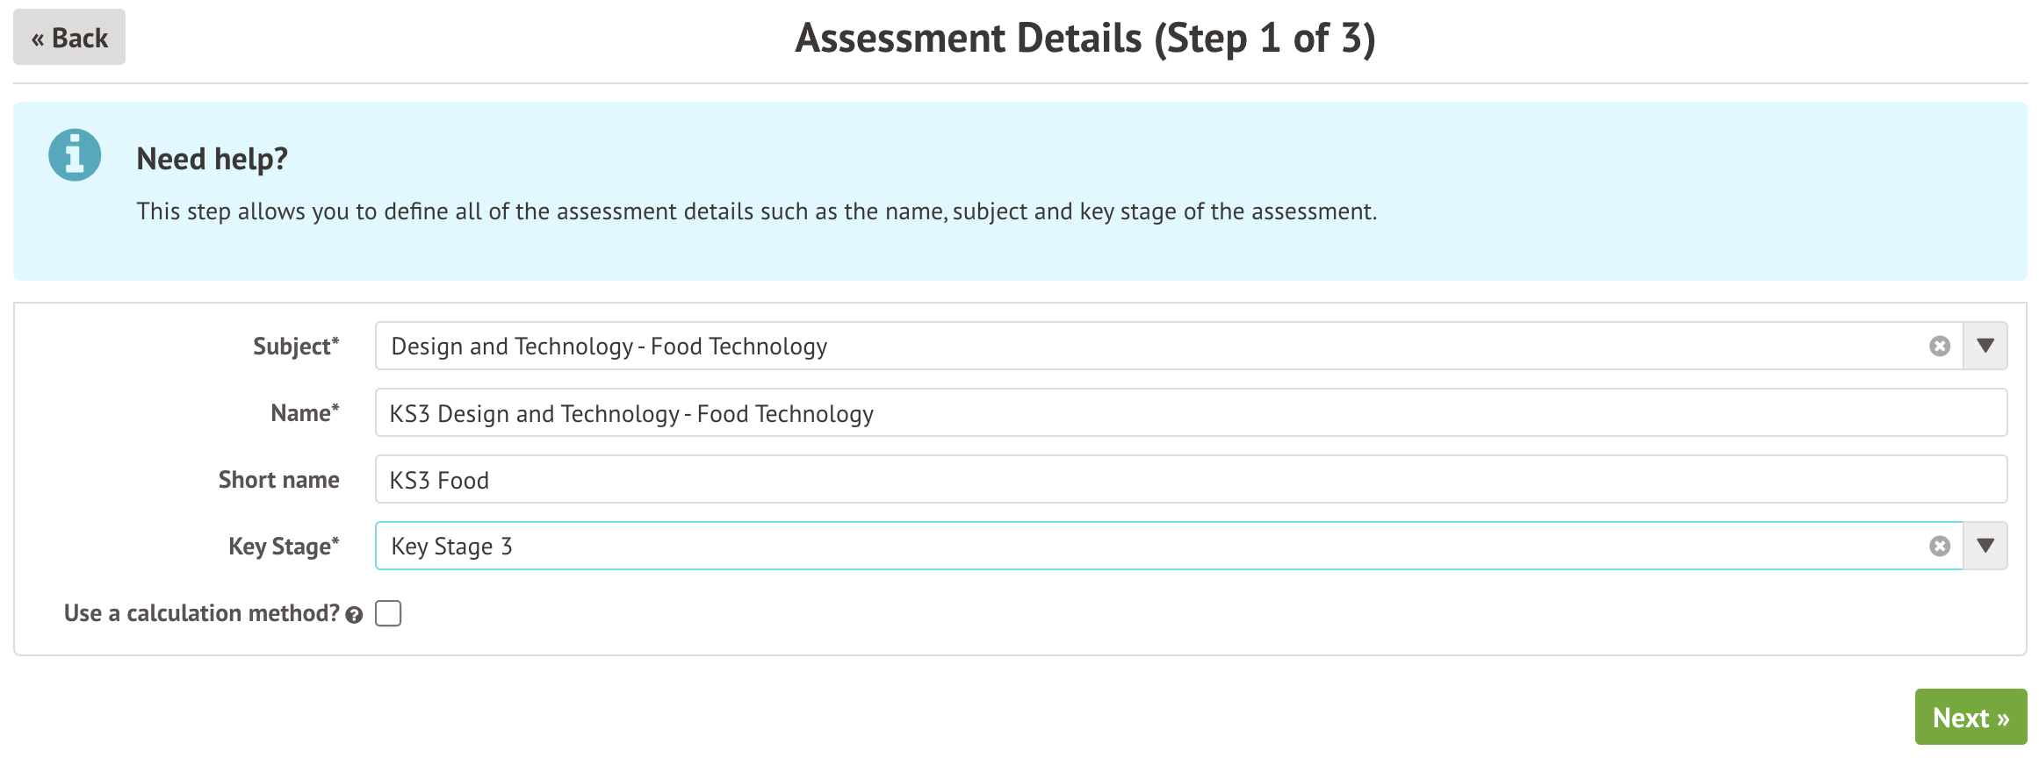Click the 'Use a calculation method?' label
The width and height of the screenshot is (2039, 765).
tap(201, 613)
